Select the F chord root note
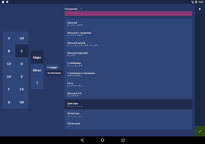The image size is (205, 144). (9, 90)
